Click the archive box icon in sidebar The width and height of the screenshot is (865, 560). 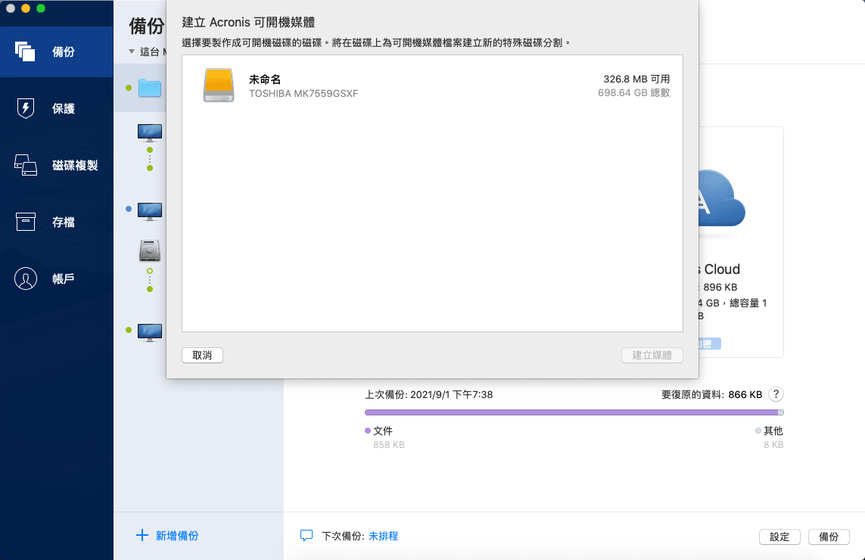point(26,222)
